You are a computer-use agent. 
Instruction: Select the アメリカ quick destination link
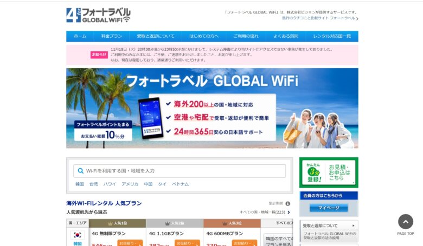(130, 184)
